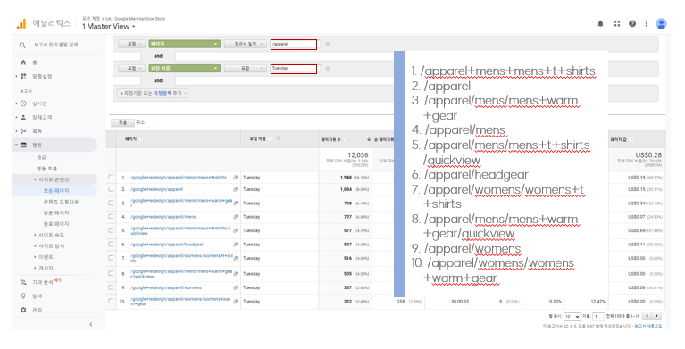Click the /apparel filter text field
This screenshot has height=349, width=685.
[294, 44]
